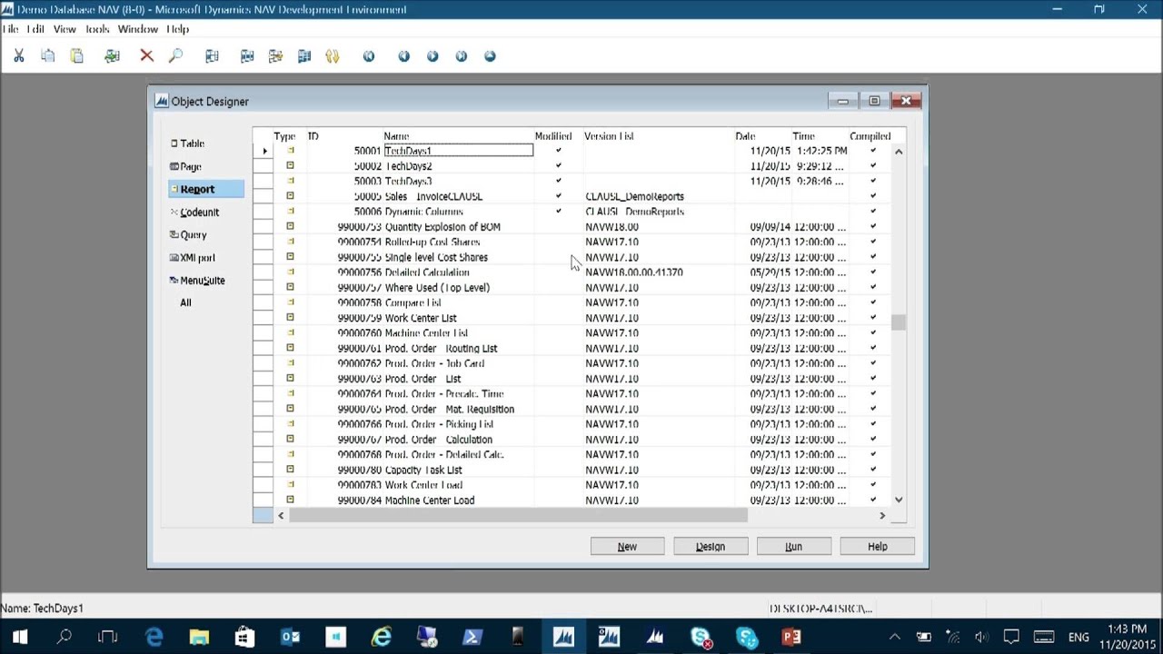This screenshot has height=654, width=1163.
Task: Open Outlook from the taskbar
Action: click(291, 638)
